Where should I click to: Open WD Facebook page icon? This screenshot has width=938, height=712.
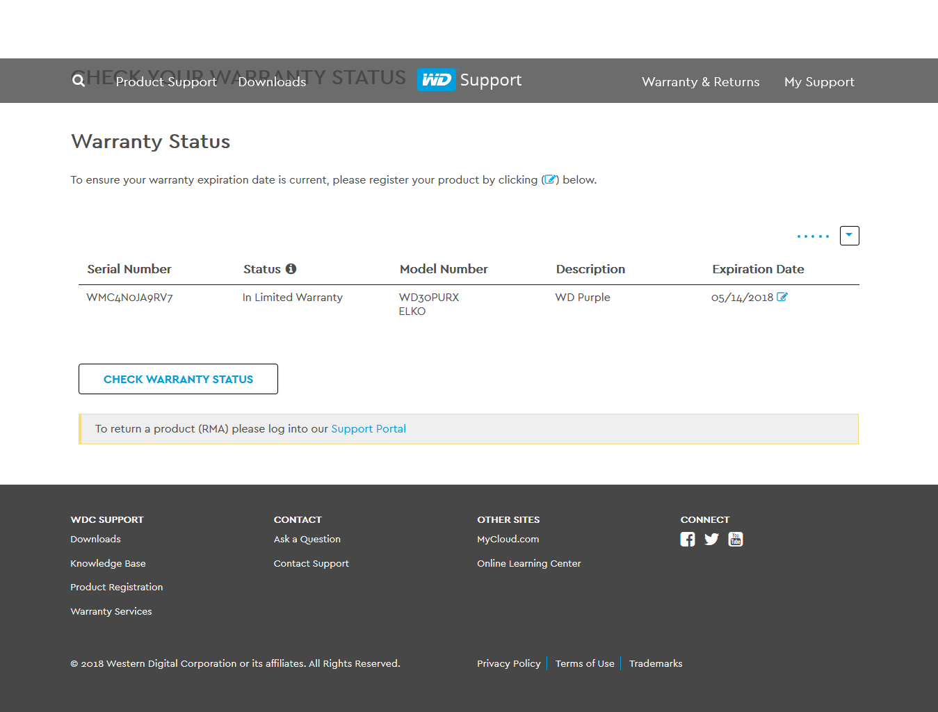(688, 540)
